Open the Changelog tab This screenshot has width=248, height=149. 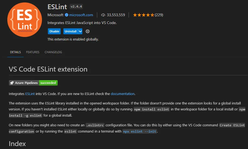pos(53,52)
